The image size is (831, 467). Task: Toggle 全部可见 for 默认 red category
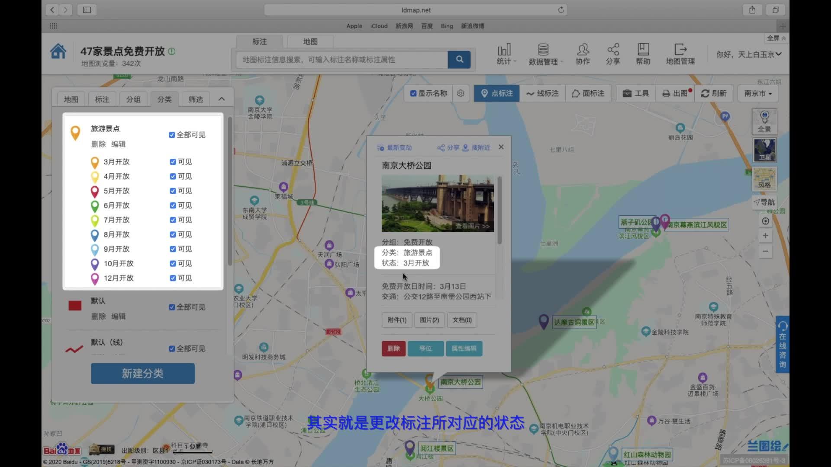click(x=172, y=307)
